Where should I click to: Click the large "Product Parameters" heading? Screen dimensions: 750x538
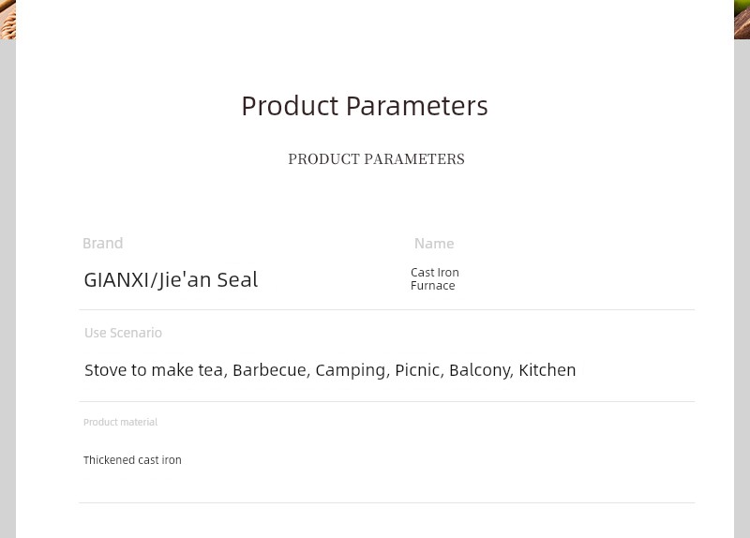(x=365, y=106)
